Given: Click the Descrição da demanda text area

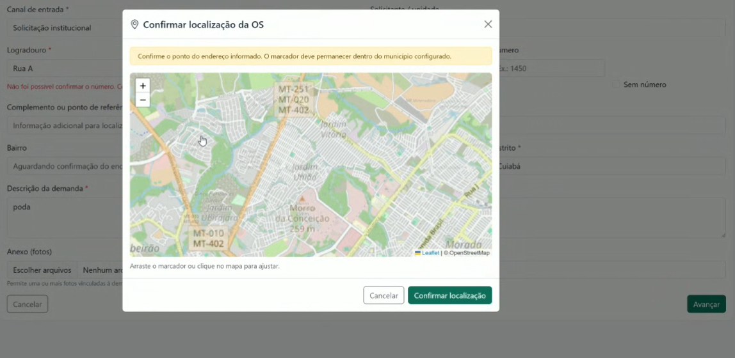Looking at the screenshot, I should point(65,217).
